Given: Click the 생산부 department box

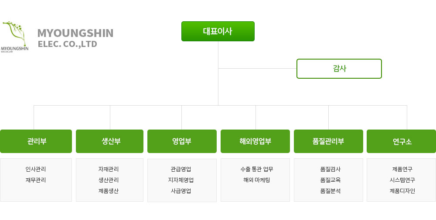Looking at the screenshot, I should point(109,141).
